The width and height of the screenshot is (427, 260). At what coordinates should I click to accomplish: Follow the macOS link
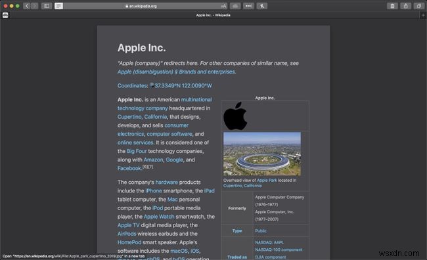coord(179,251)
